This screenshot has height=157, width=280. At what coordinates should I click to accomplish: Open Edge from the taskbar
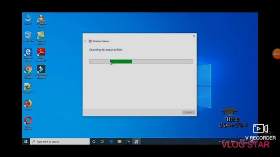111,142
